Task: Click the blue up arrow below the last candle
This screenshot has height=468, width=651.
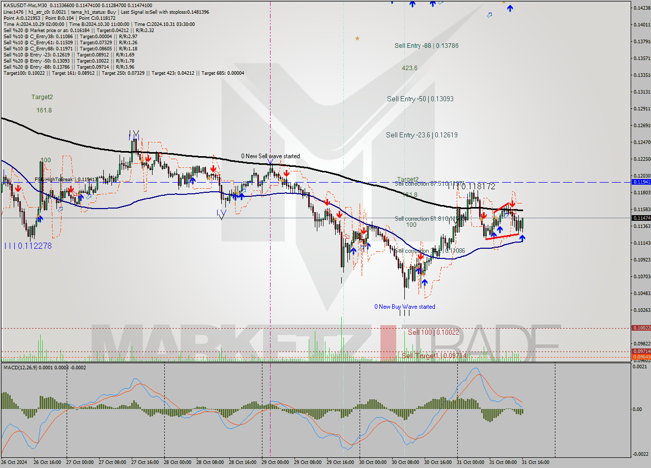Action: (522, 238)
